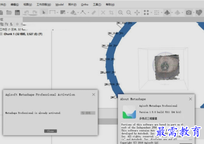Open the dense cloud view dropdown arrow
This screenshot has height=144, width=204.
162,13
